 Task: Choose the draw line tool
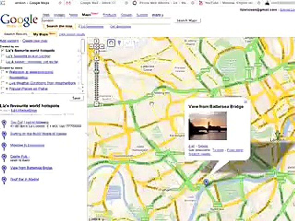[128, 43]
